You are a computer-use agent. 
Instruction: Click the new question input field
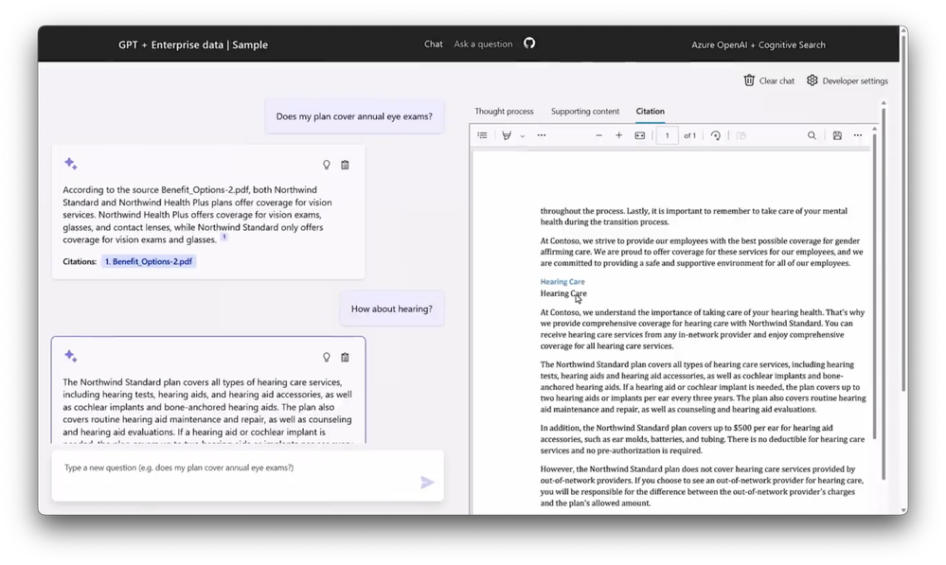coord(247,475)
